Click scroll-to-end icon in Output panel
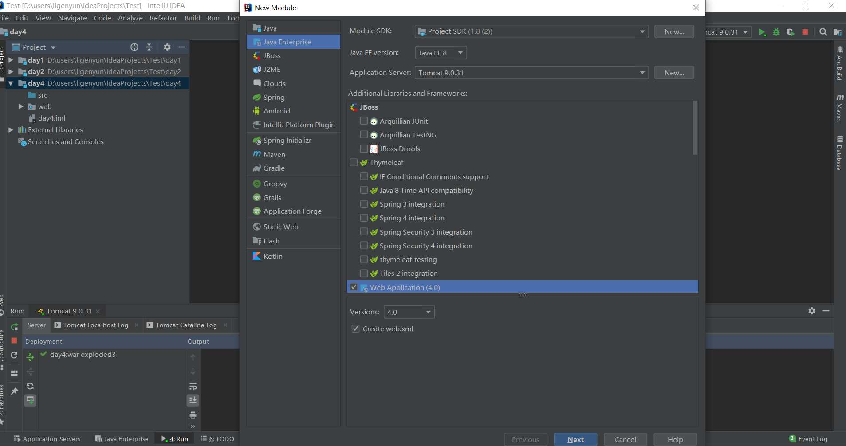 (193, 400)
